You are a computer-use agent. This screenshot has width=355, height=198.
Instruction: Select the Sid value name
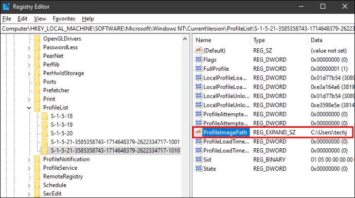(x=207, y=160)
